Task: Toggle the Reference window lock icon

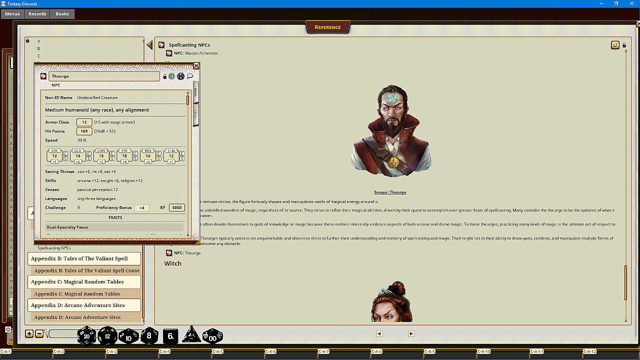Action: [x=624, y=45]
